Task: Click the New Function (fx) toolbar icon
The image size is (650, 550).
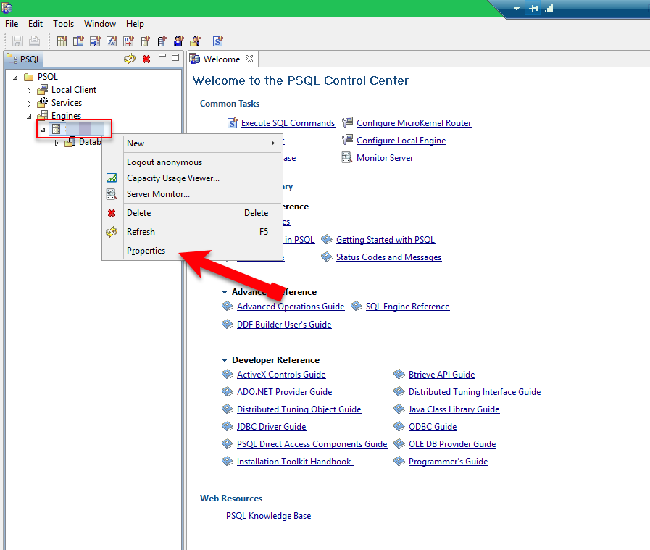Action: pyautogui.click(x=112, y=41)
